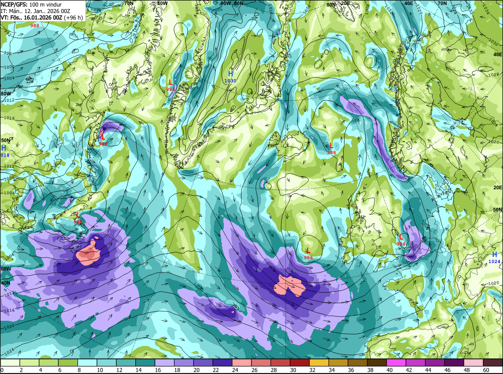
Task: Select the 20–22 purple legend swatch
Action: (203, 362)
